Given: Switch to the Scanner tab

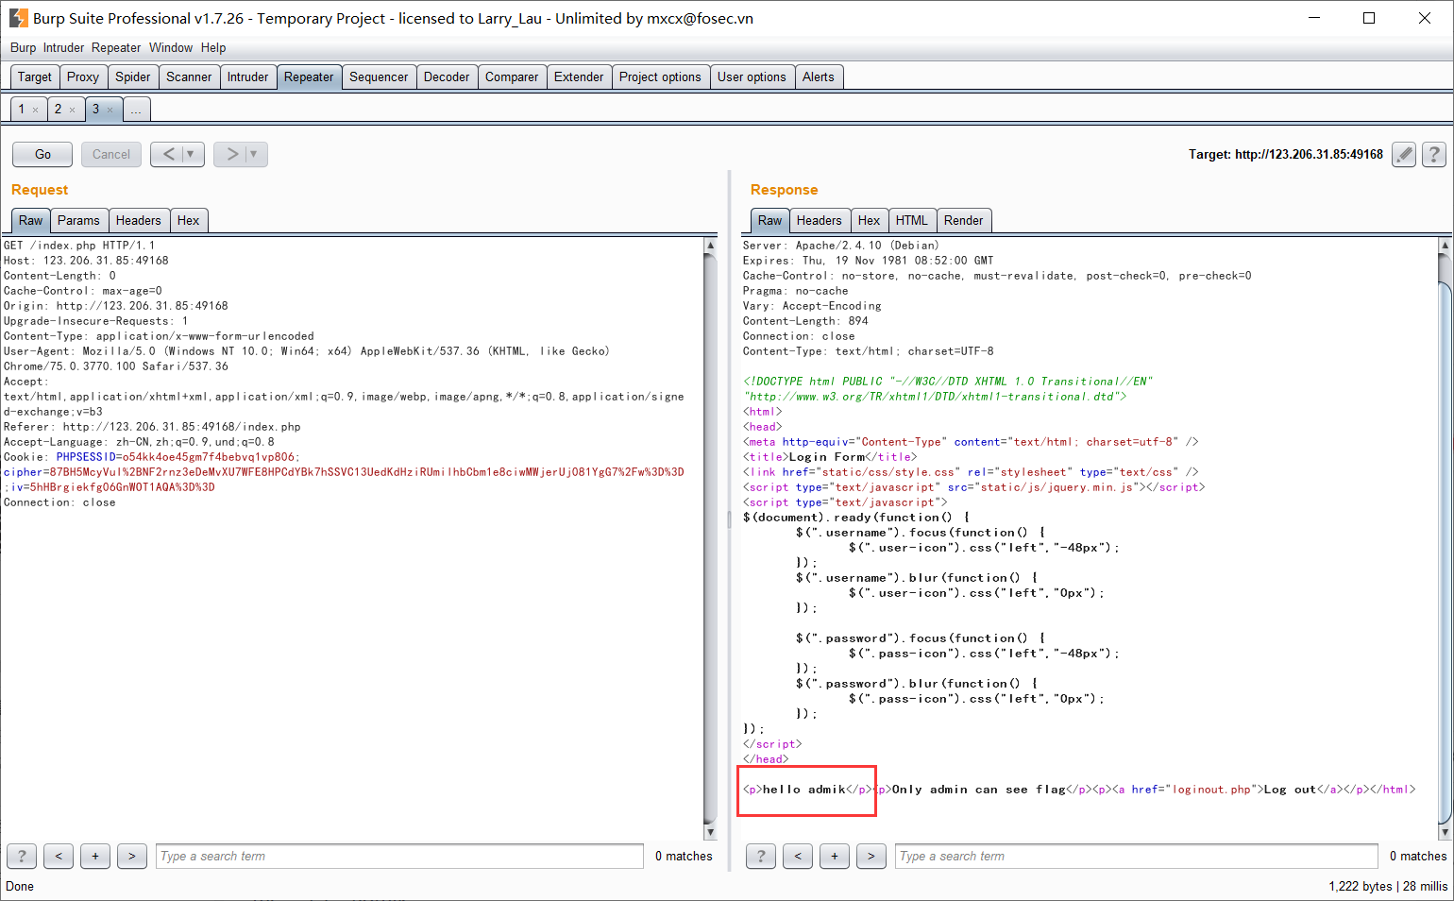Looking at the screenshot, I should (189, 76).
